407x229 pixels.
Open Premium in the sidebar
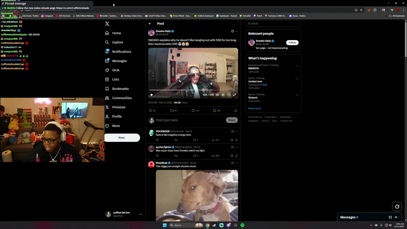(x=115, y=107)
